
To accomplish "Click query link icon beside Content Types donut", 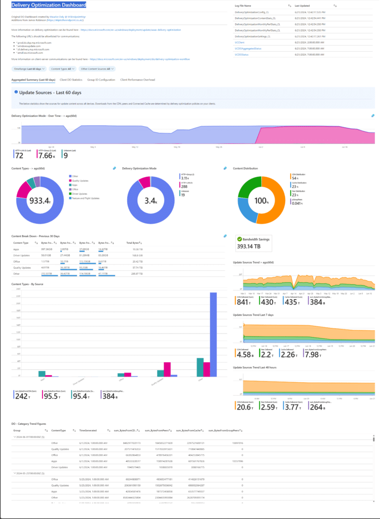I will click(x=114, y=168).
